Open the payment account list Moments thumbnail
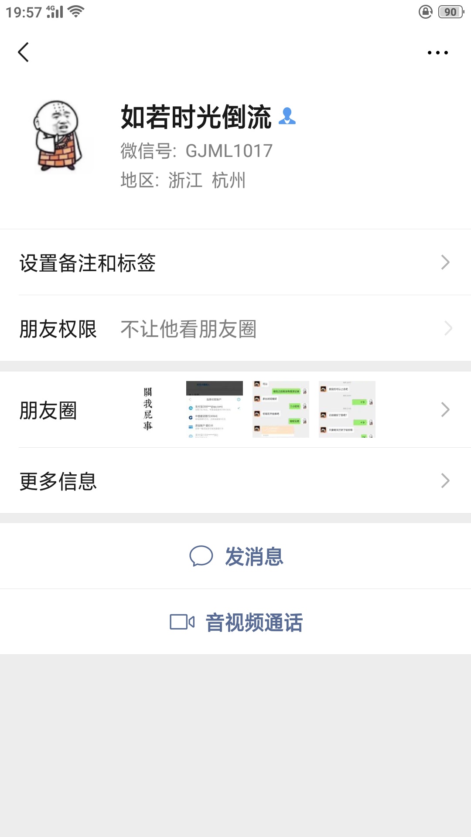This screenshot has height=837, width=471. point(215,409)
